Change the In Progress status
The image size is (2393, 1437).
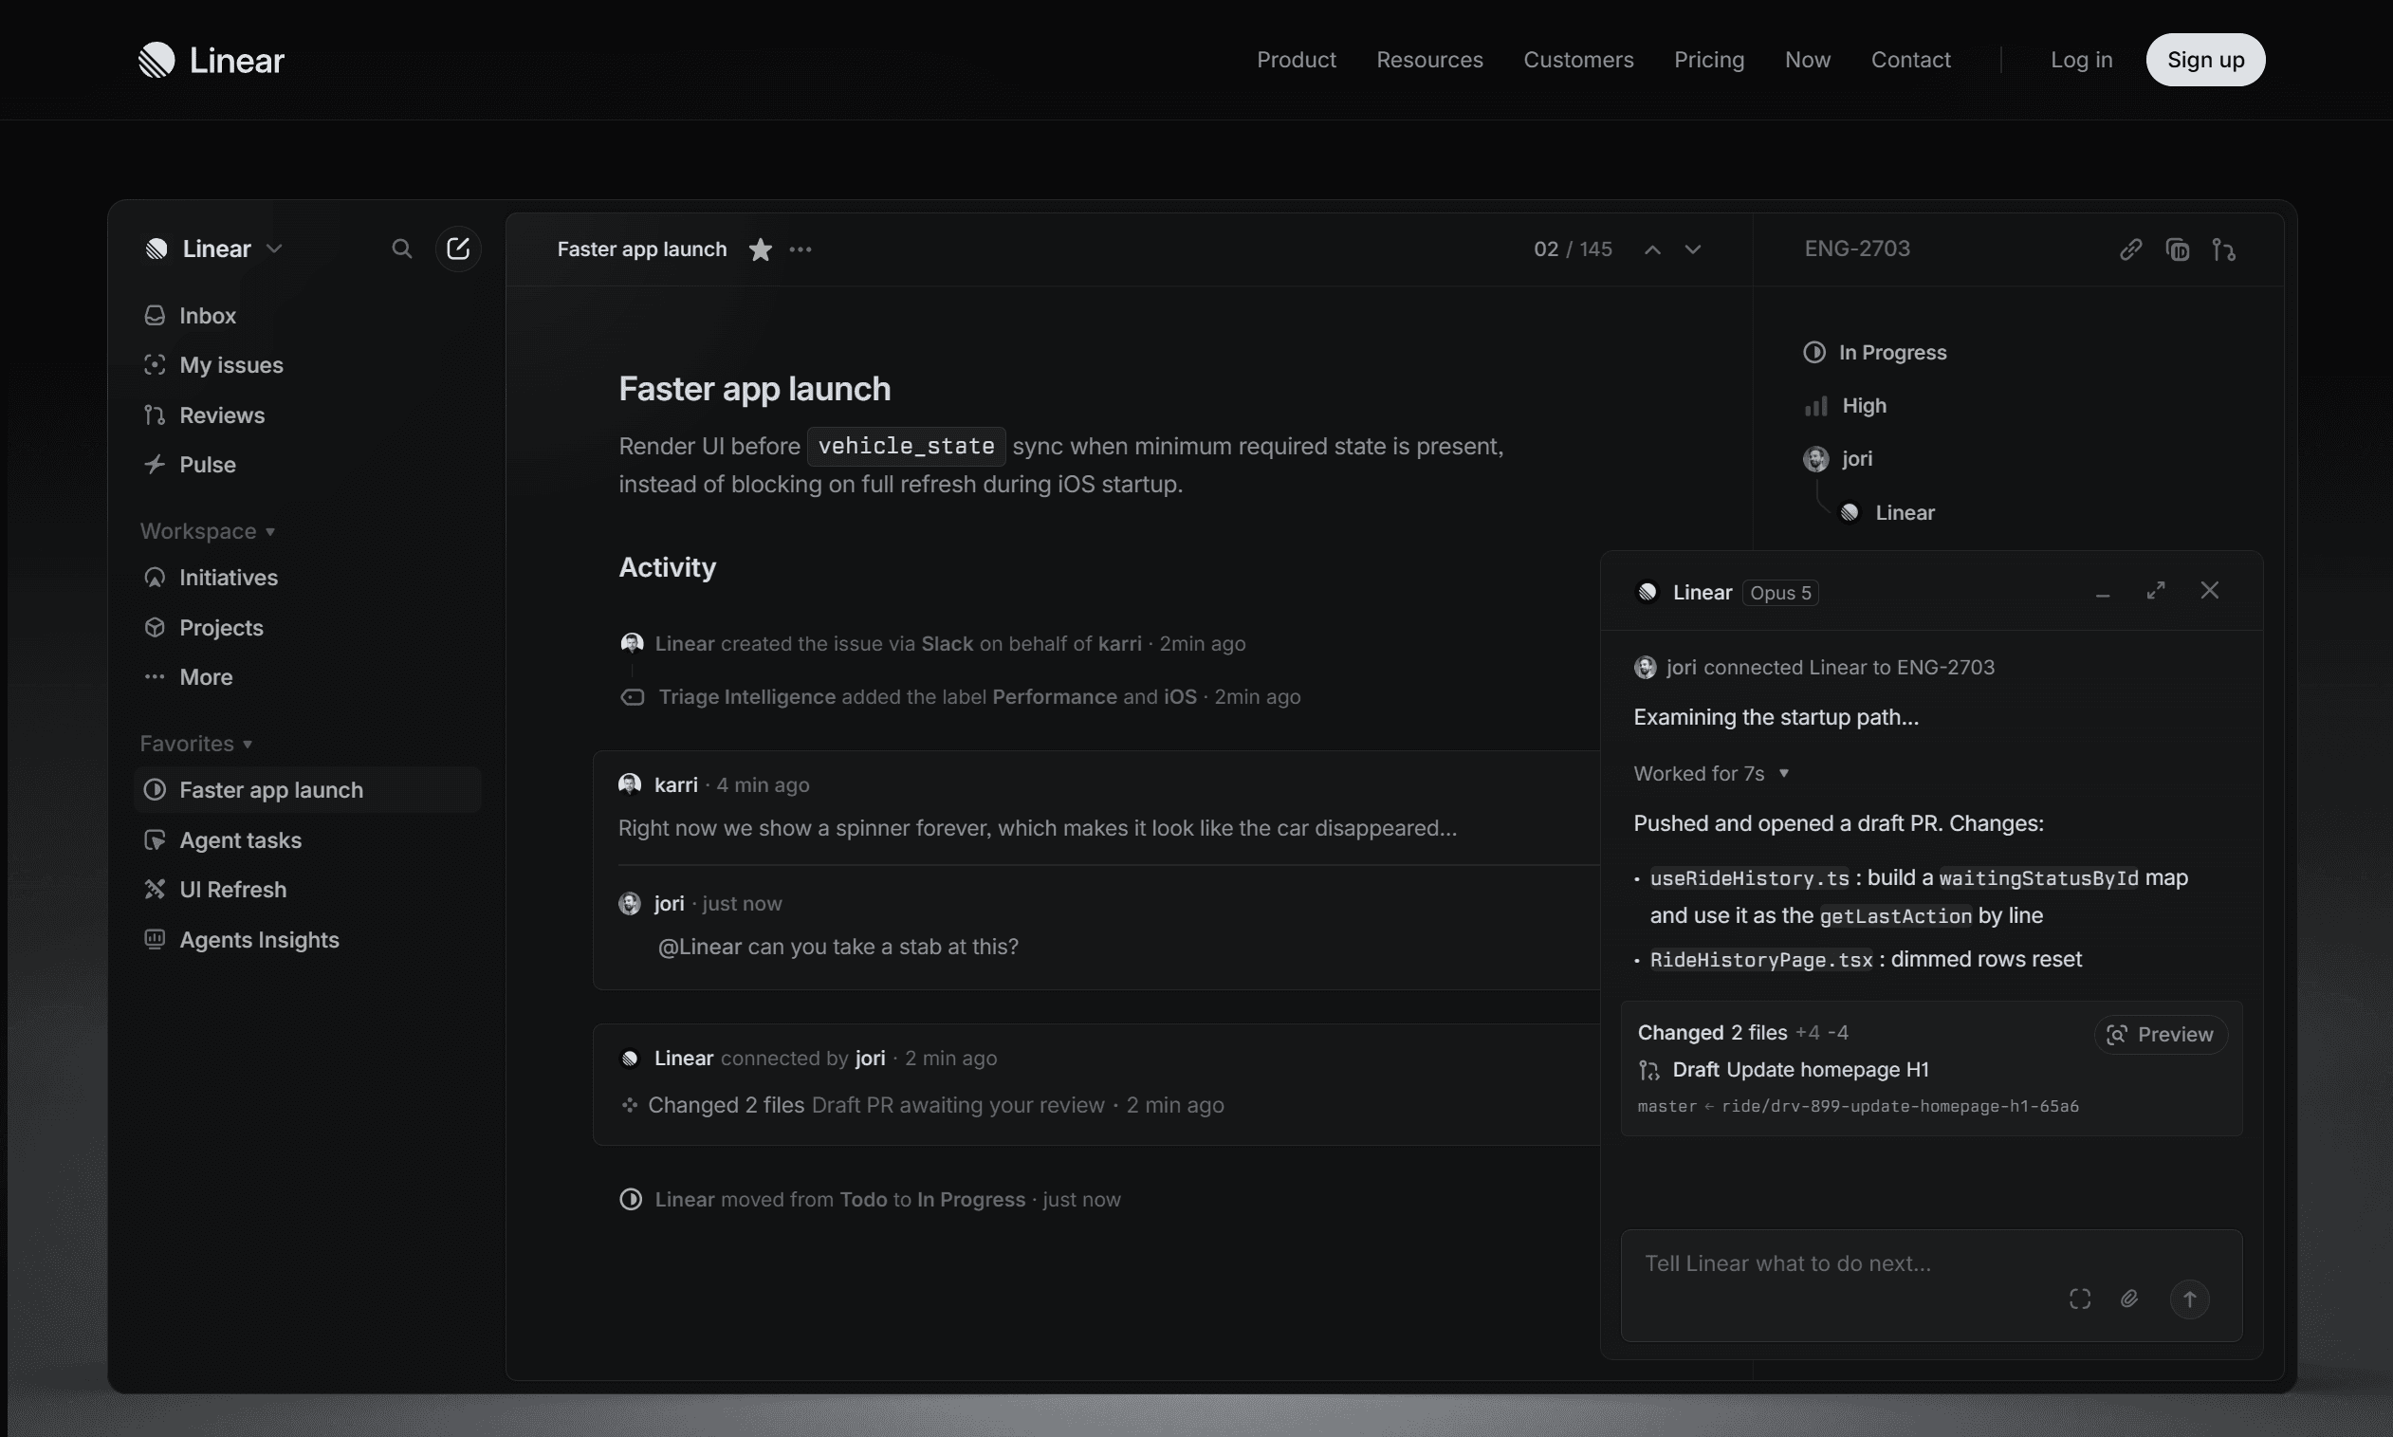(x=1875, y=353)
